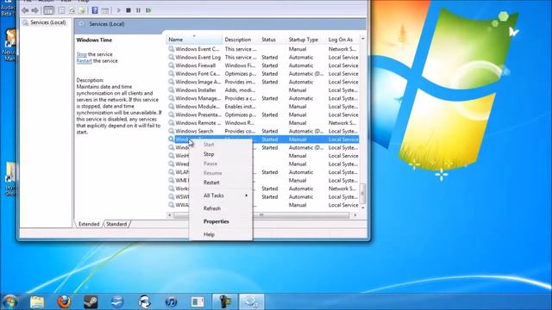The width and height of the screenshot is (552, 310).
Task: Choose Stop from the context menu
Action: point(221,154)
